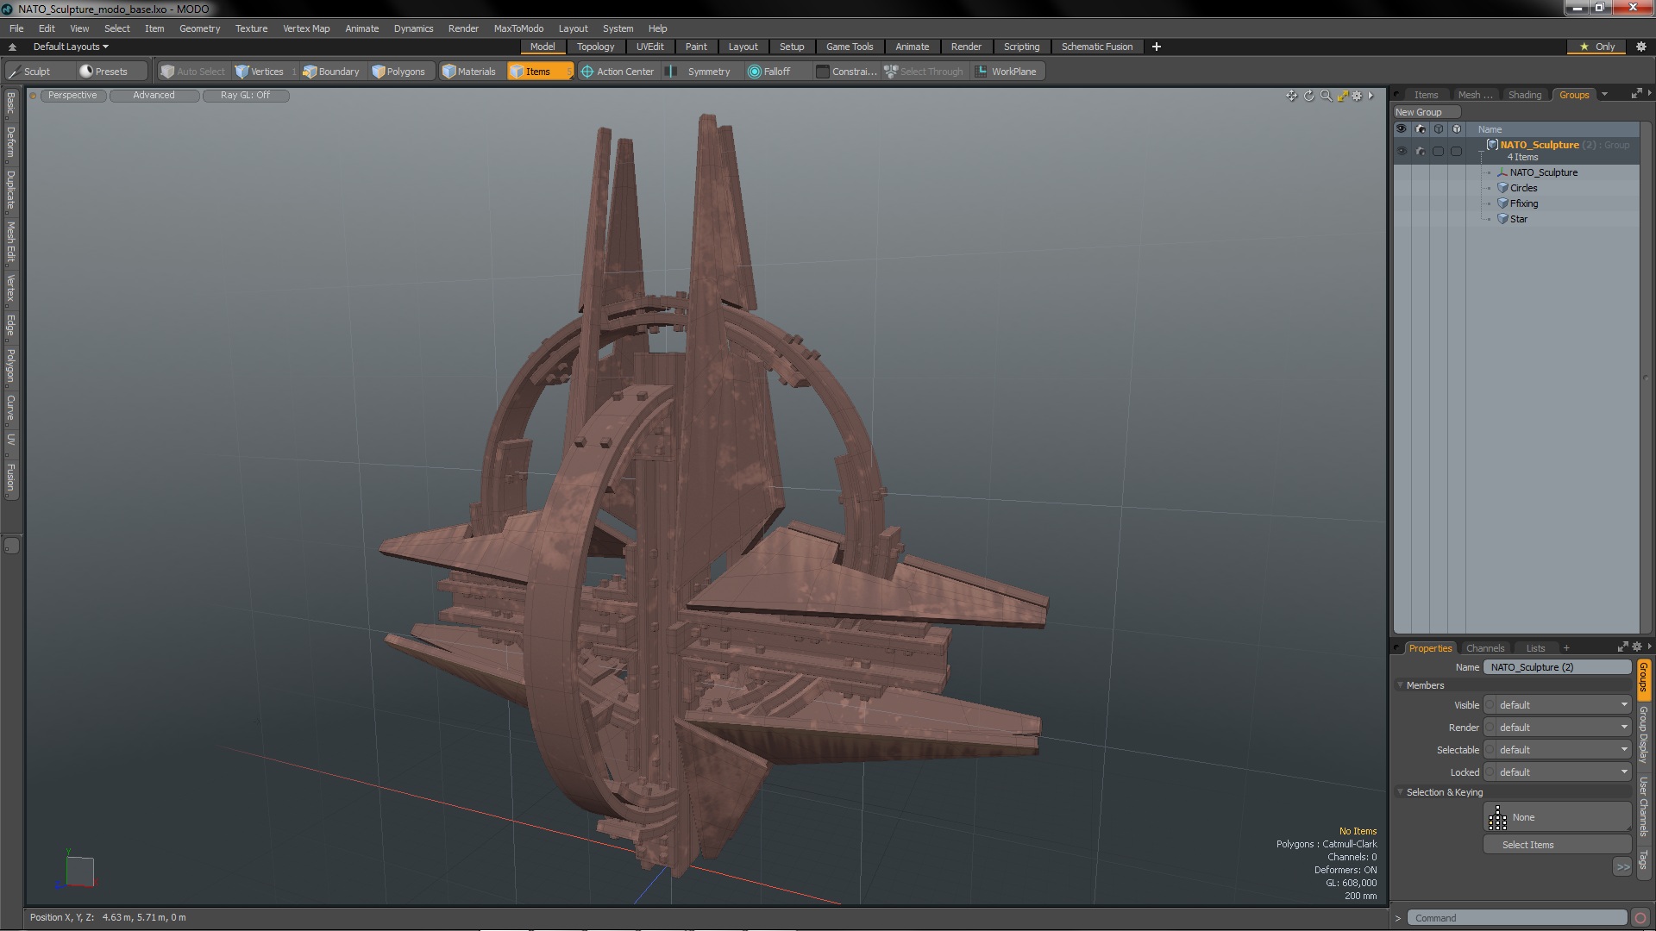Edit the group Name field
Image resolution: width=1656 pixels, height=931 pixels.
coord(1557,667)
